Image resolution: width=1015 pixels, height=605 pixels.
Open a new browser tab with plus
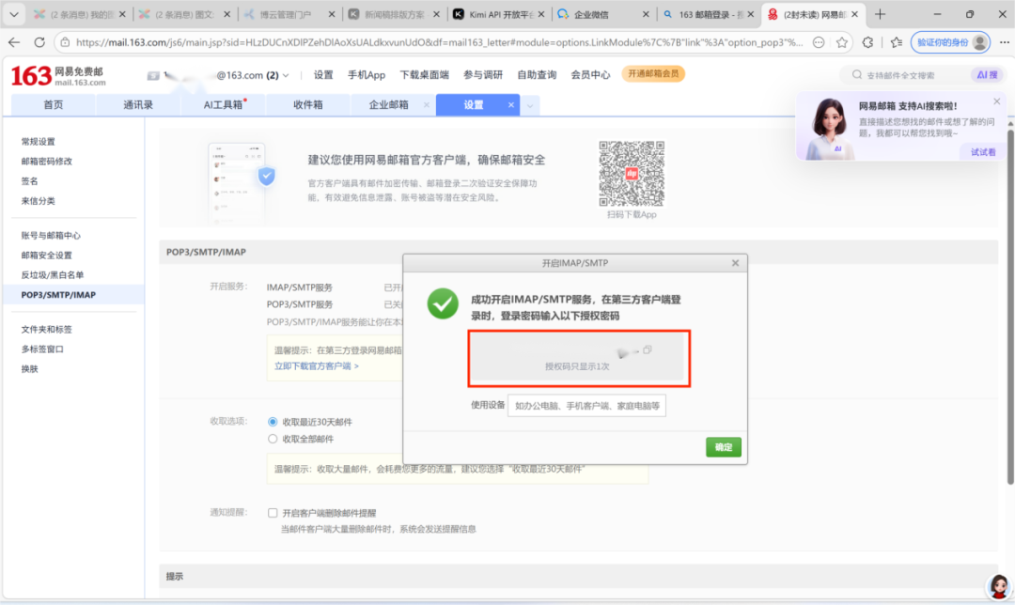click(880, 14)
